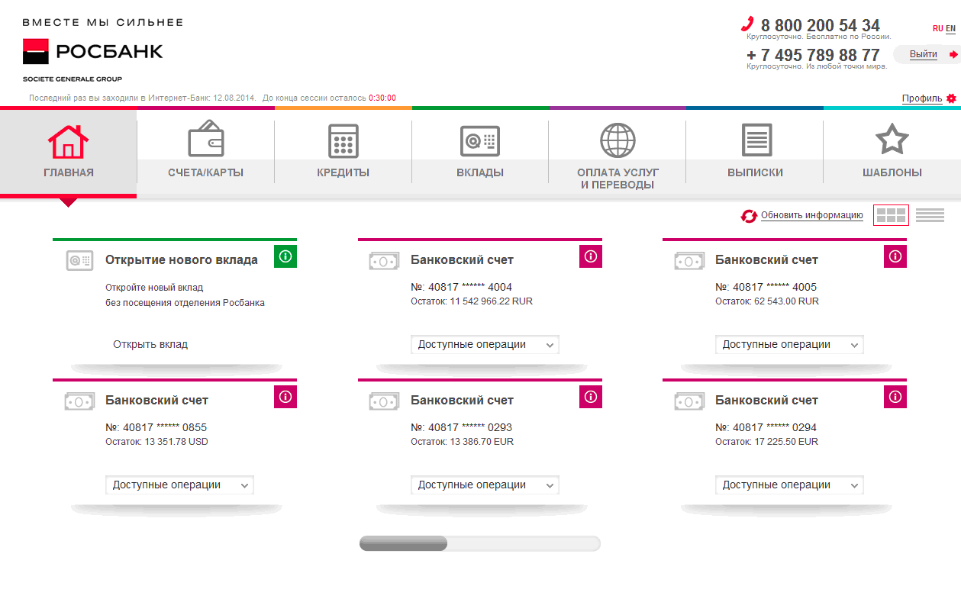
Task: Open the Кредиты calculator icon
Action: click(343, 141)
